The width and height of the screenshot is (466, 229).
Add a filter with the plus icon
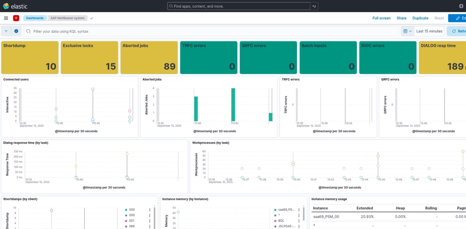16,31
